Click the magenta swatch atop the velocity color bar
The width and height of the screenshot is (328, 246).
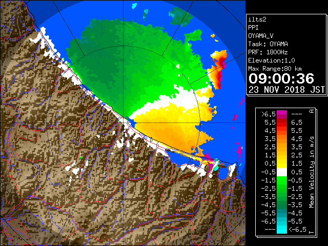(x=282, y=112)
